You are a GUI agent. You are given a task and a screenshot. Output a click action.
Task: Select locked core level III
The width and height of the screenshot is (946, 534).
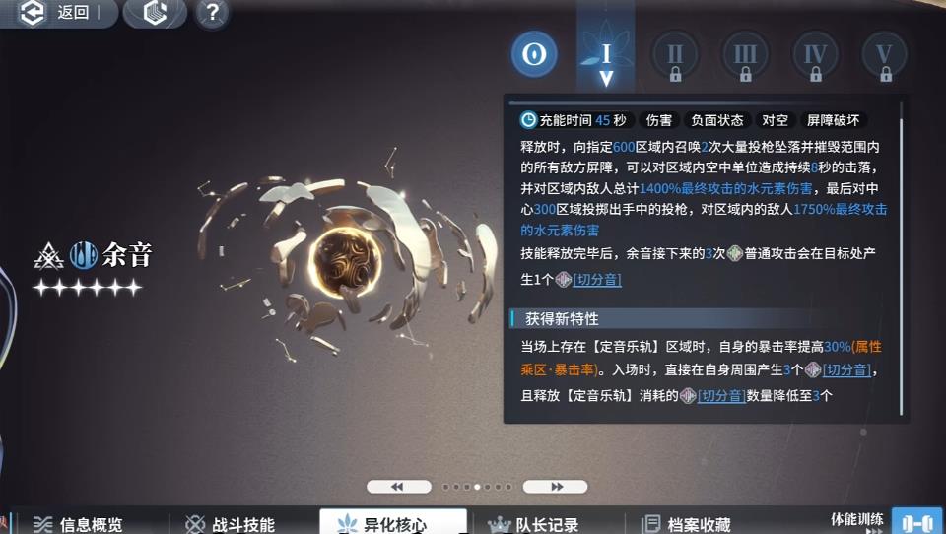click(x=745, y=57)
